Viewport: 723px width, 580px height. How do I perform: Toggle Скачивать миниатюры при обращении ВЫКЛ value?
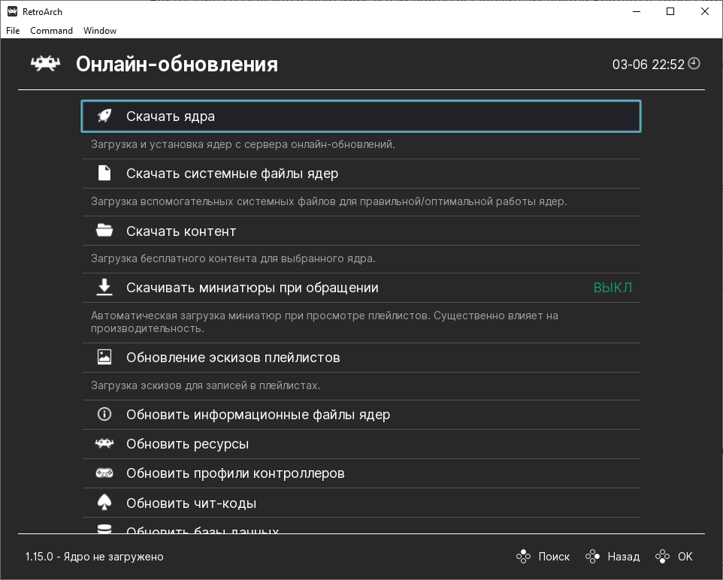[613, 288]
